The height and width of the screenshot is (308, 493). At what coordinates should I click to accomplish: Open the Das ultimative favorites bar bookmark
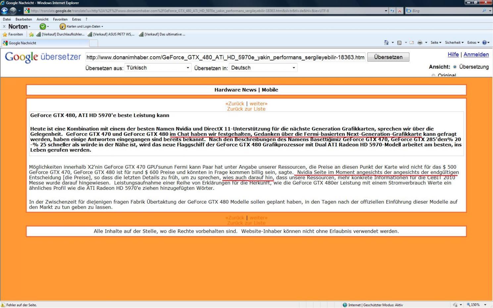coord(162,34)
